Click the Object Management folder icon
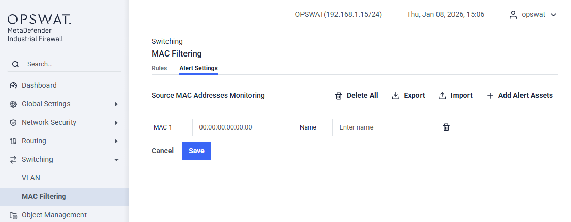The image size is (571, 222). [x=14, y=215]
